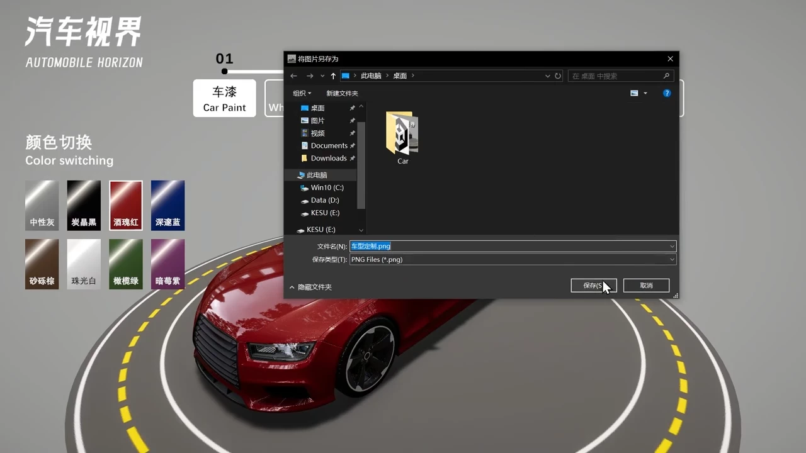The width and height of the screenshot is (806, 453).
Task: Click the pin icon beside Downloads
Action: (352, 159)
